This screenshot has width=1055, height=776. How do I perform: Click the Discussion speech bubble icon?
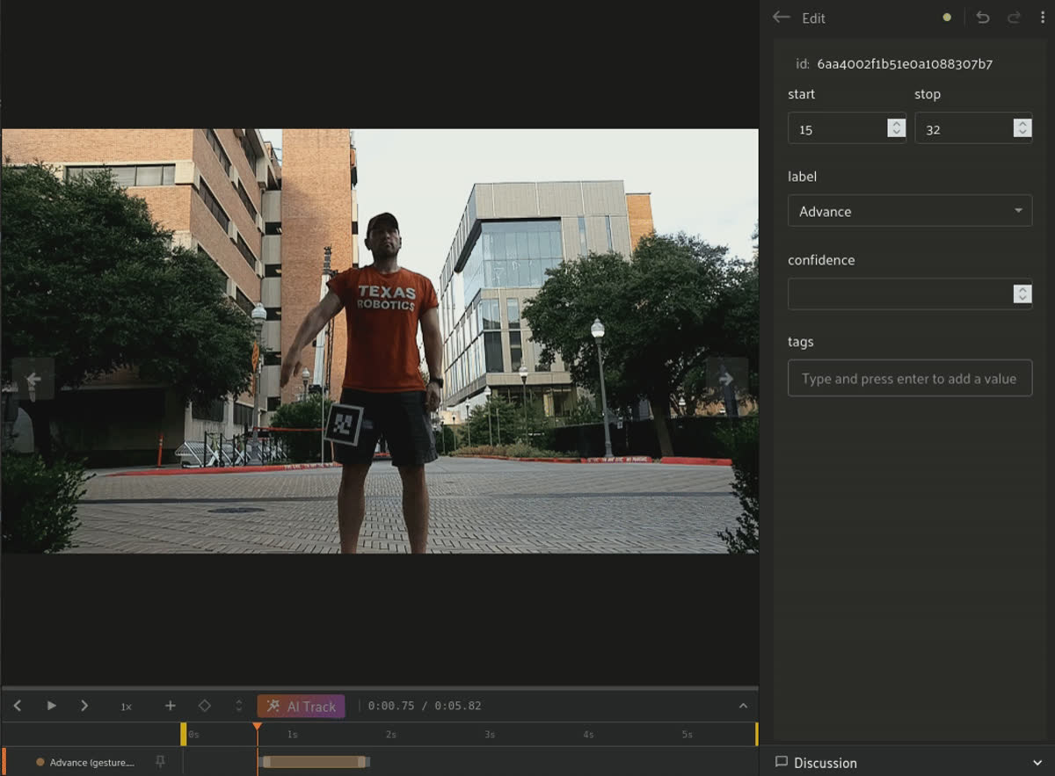781,762
